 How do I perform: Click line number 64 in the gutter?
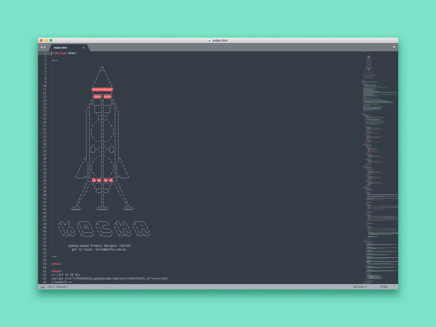(44, 282)
